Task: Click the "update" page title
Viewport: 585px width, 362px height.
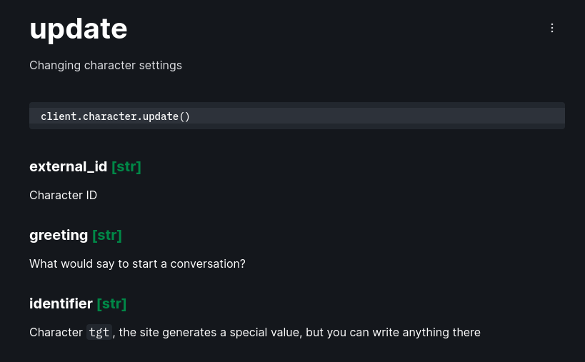Action: click(x=79, y=29)
